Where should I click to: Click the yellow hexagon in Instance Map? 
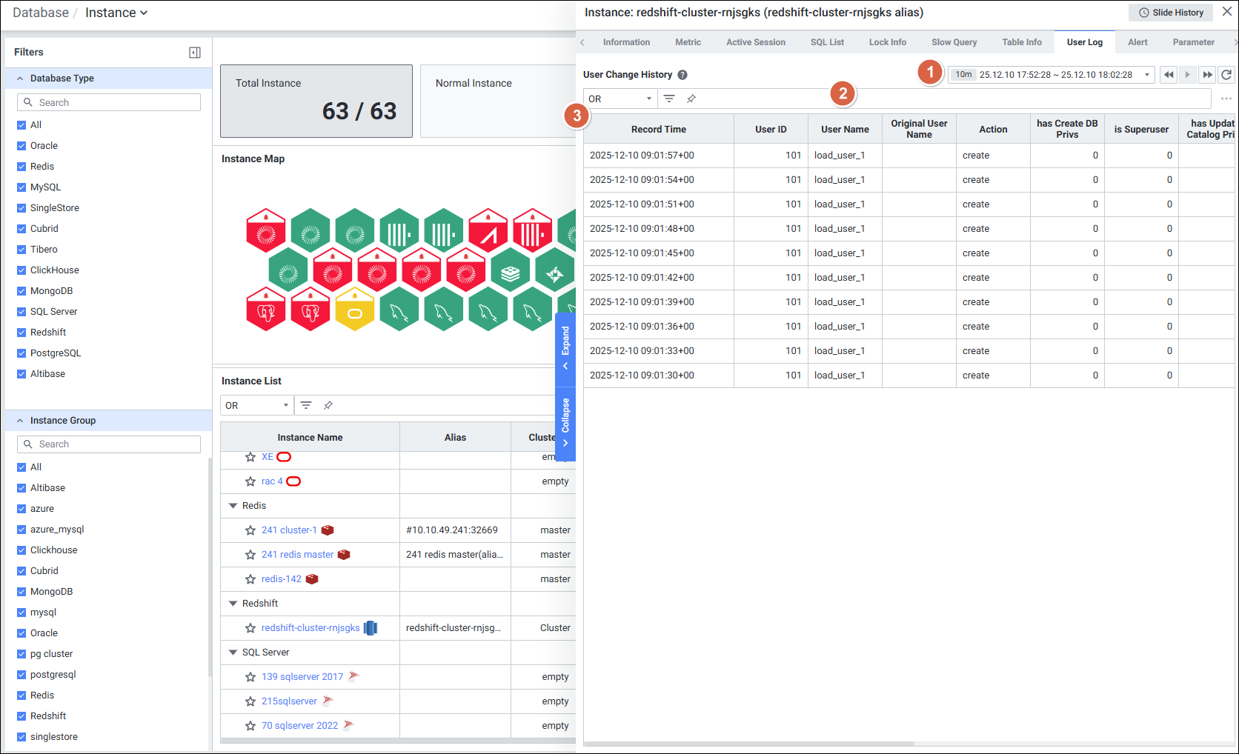355,310
